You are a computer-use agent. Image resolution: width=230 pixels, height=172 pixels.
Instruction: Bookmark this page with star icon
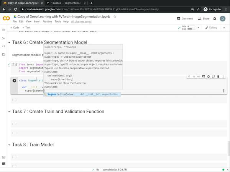pyautogui.click(x=198, y=9)
